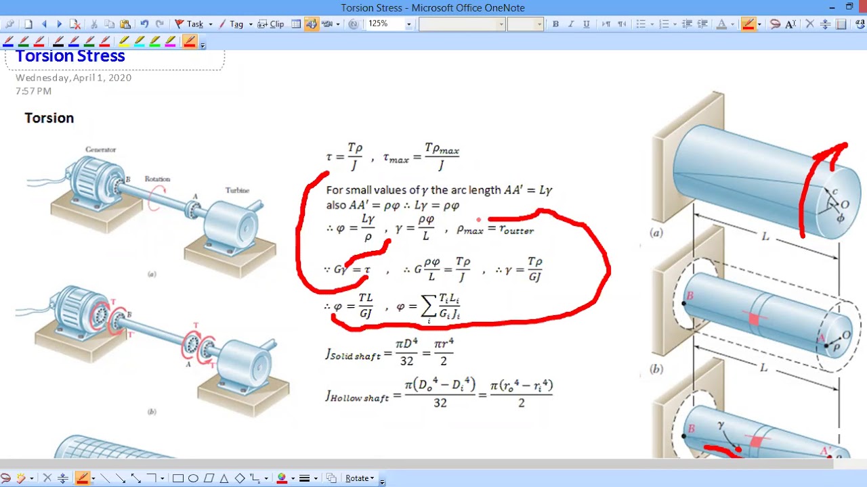The width and height of the screenshot is (867, 487).
Task: Select the blue thin pen
Action: click(9, 41)
